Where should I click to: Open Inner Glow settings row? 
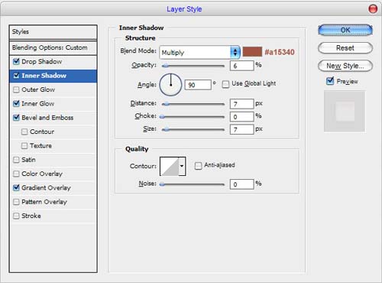pyautogui.click(x=53, y=104)
